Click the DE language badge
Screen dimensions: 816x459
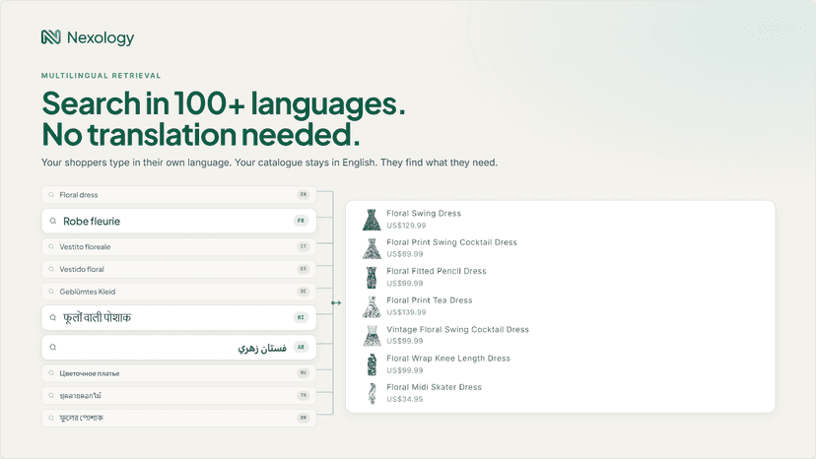303,292
